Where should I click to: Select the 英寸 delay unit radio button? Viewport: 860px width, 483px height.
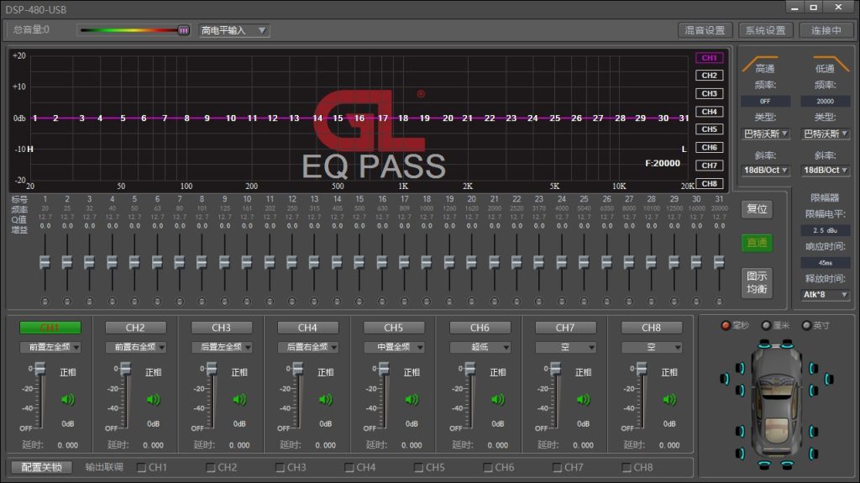click(806, 325)
